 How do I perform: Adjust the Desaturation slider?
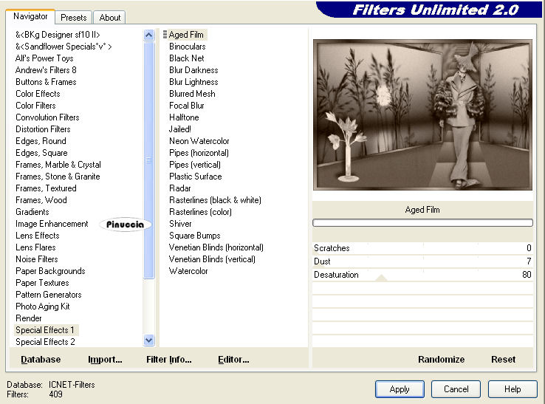point(422,274)
